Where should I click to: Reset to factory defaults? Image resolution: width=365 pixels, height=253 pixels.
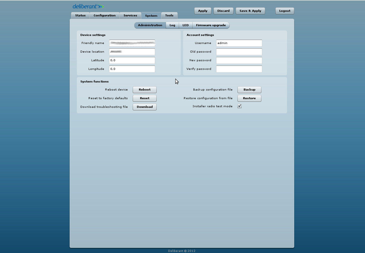tap(145, 98)
